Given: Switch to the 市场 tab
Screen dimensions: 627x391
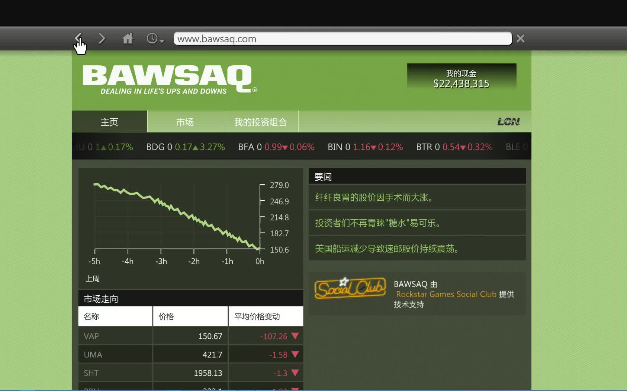Looking at the screenshot, I should click(x=185, y=122).
